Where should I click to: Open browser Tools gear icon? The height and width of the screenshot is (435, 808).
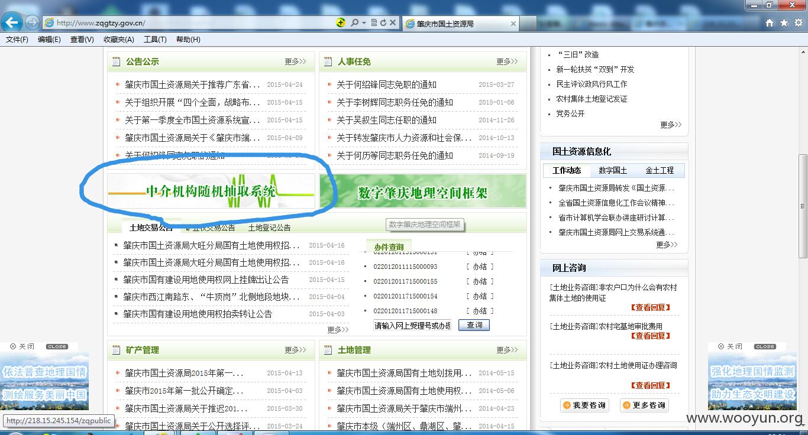798,23
